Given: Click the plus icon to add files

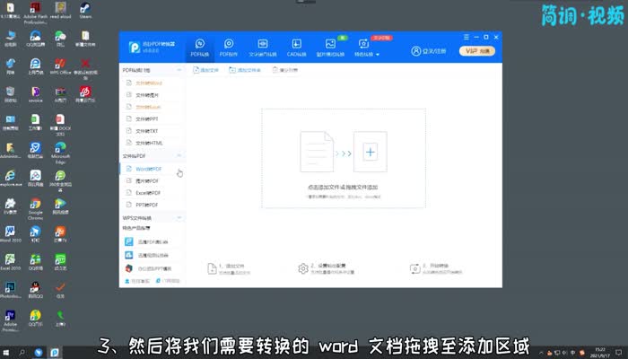Looking at the screenshot, I should point(369,153).
